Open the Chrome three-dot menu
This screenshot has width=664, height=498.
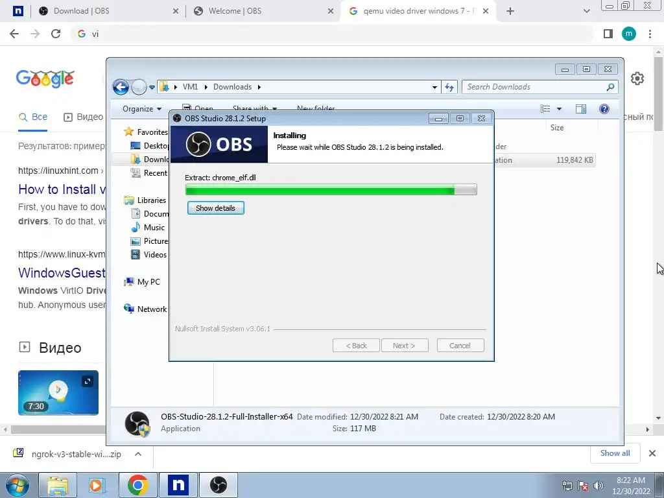pyautogui.click(x=650, y=34)
